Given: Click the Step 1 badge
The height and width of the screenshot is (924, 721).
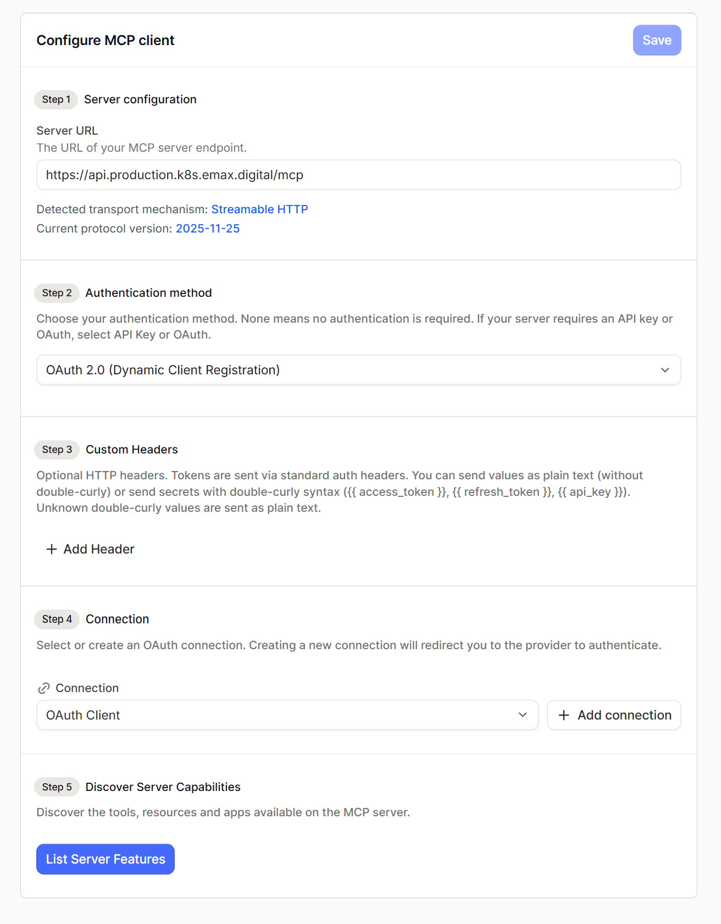Looking at the screenshot, I should (56, 99).
